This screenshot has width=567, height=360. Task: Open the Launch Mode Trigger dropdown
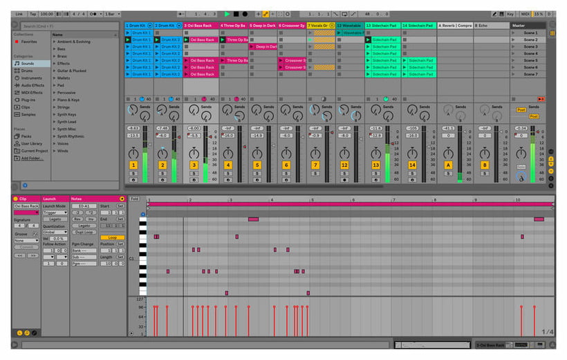click(x=55, y=213)
